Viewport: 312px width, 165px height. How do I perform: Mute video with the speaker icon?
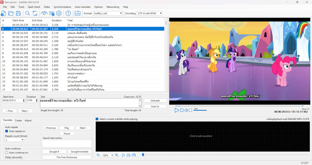[186, 110]
